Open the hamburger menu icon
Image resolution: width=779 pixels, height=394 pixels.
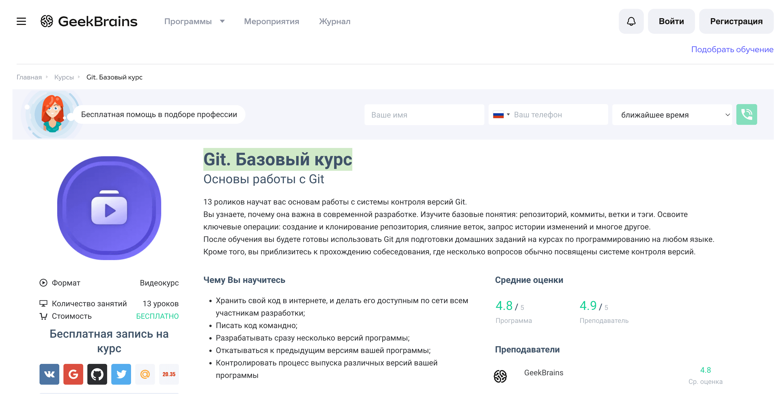coord(21,22)
